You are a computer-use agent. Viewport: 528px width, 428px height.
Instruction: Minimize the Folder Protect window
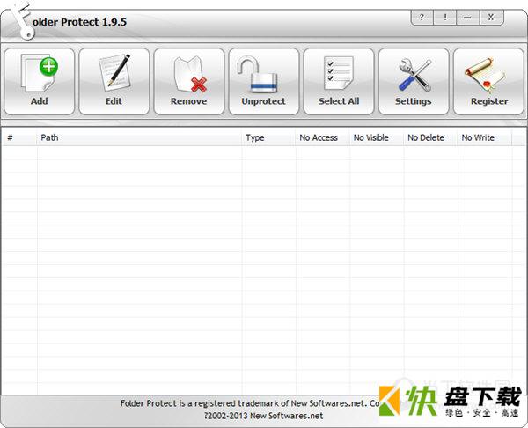[x=467, y=18]
